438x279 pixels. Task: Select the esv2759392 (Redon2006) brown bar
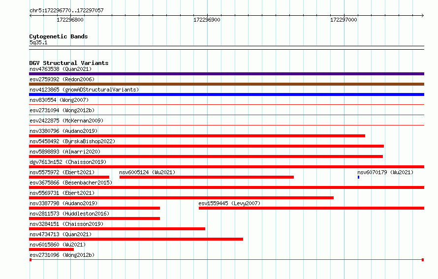[x=226, y=84]
